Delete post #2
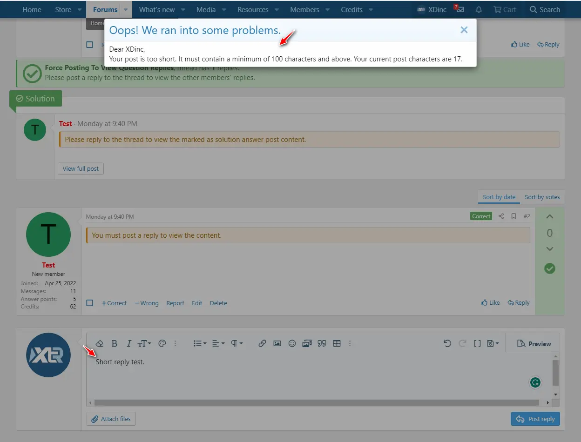 pos(218,303)
